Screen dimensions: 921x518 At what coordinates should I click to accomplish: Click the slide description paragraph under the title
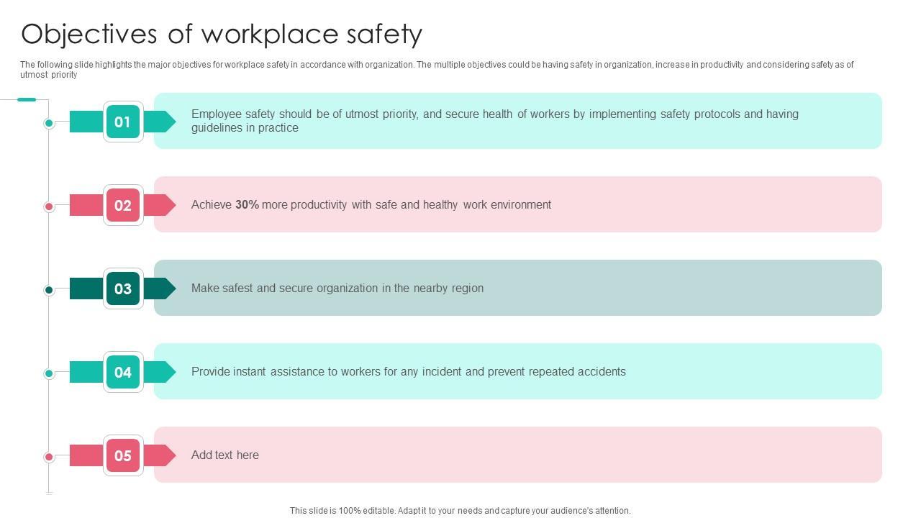tap(436, 69)
